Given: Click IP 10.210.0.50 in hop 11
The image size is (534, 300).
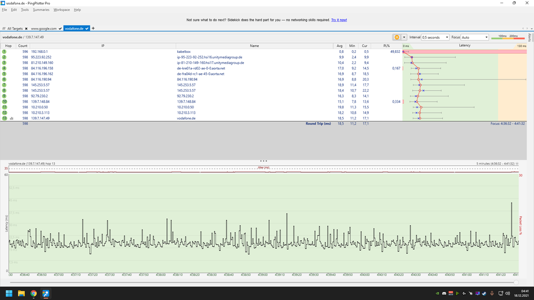Looking at the screenshot, I should 40,107.
